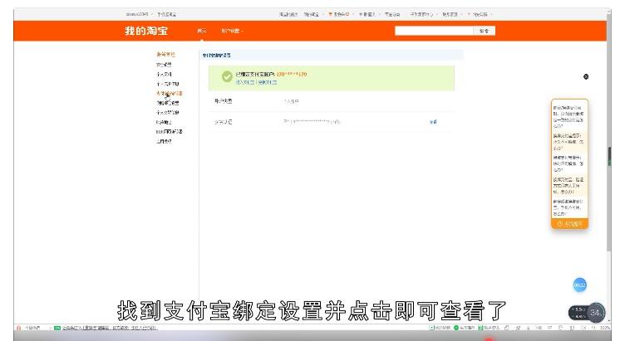Click 商品分类 in top bar
Image resolution: width=620 pixels, height=341 pixels.
click(x=392, y=14)
